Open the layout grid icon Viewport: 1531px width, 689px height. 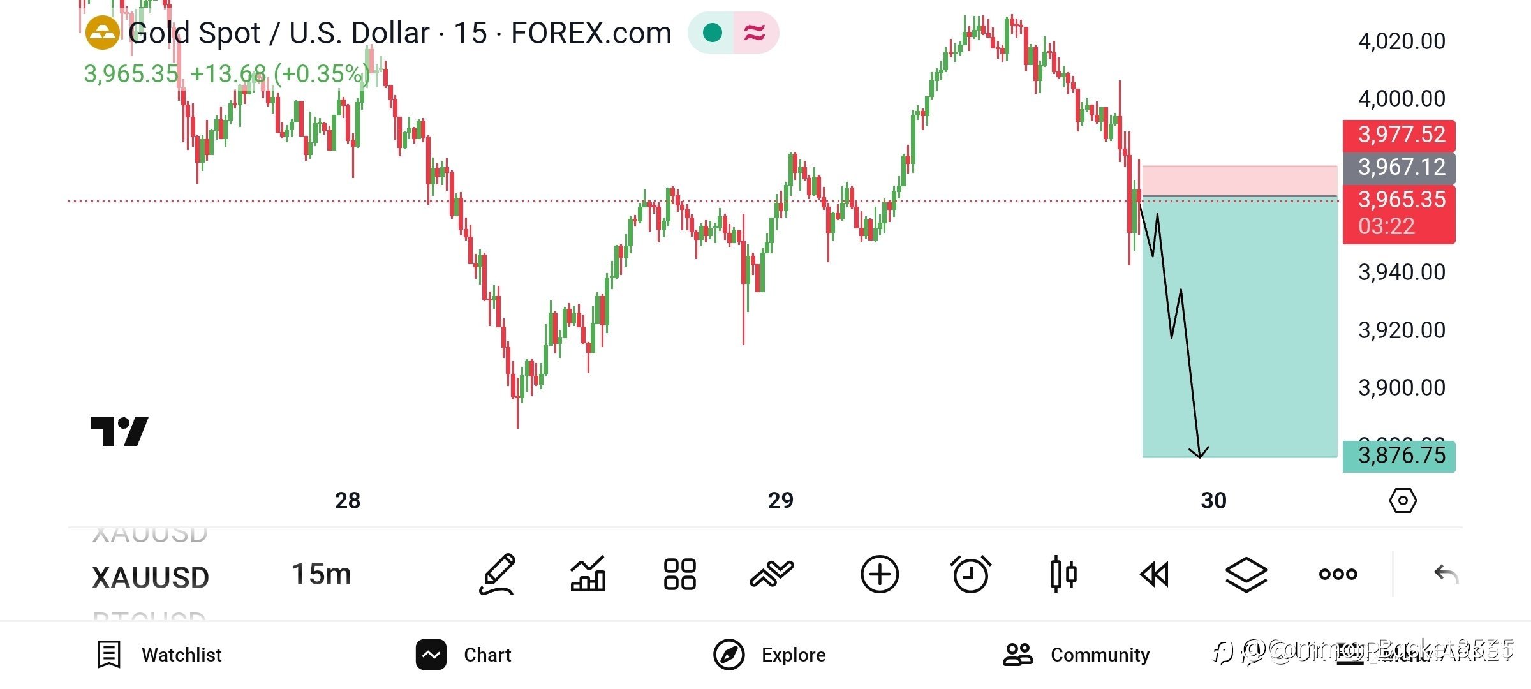[679, 574]
